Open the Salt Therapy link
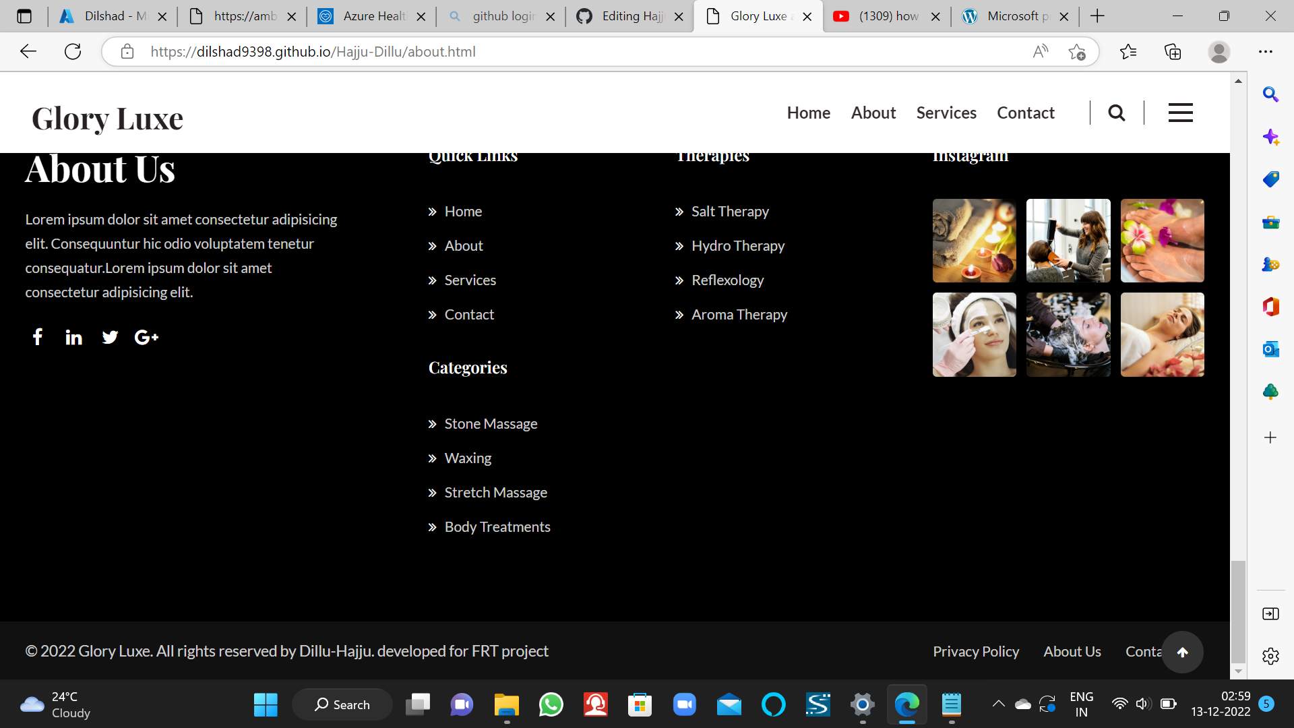Image resolution: width=1294 pixels, height=728 pixels. 729,212
